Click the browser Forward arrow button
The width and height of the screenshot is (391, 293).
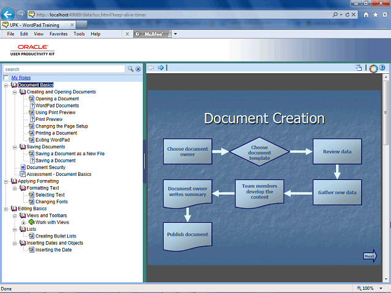[21, 15]
